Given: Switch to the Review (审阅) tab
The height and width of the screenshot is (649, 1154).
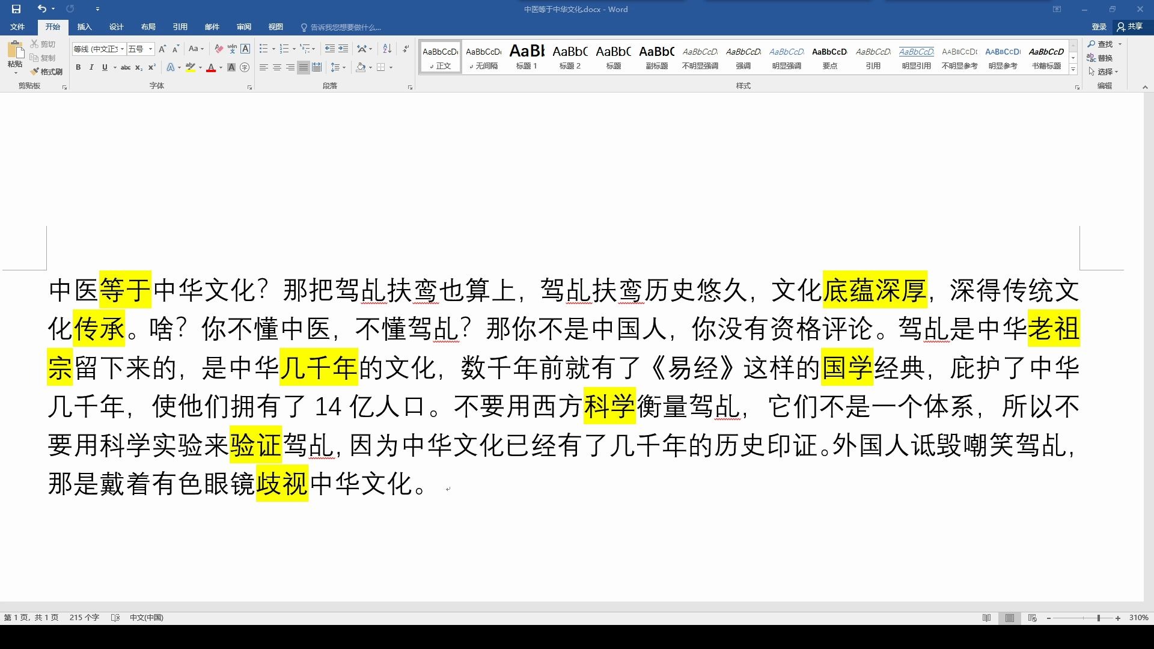Looking at the screenshot, I should coord(243,27).
